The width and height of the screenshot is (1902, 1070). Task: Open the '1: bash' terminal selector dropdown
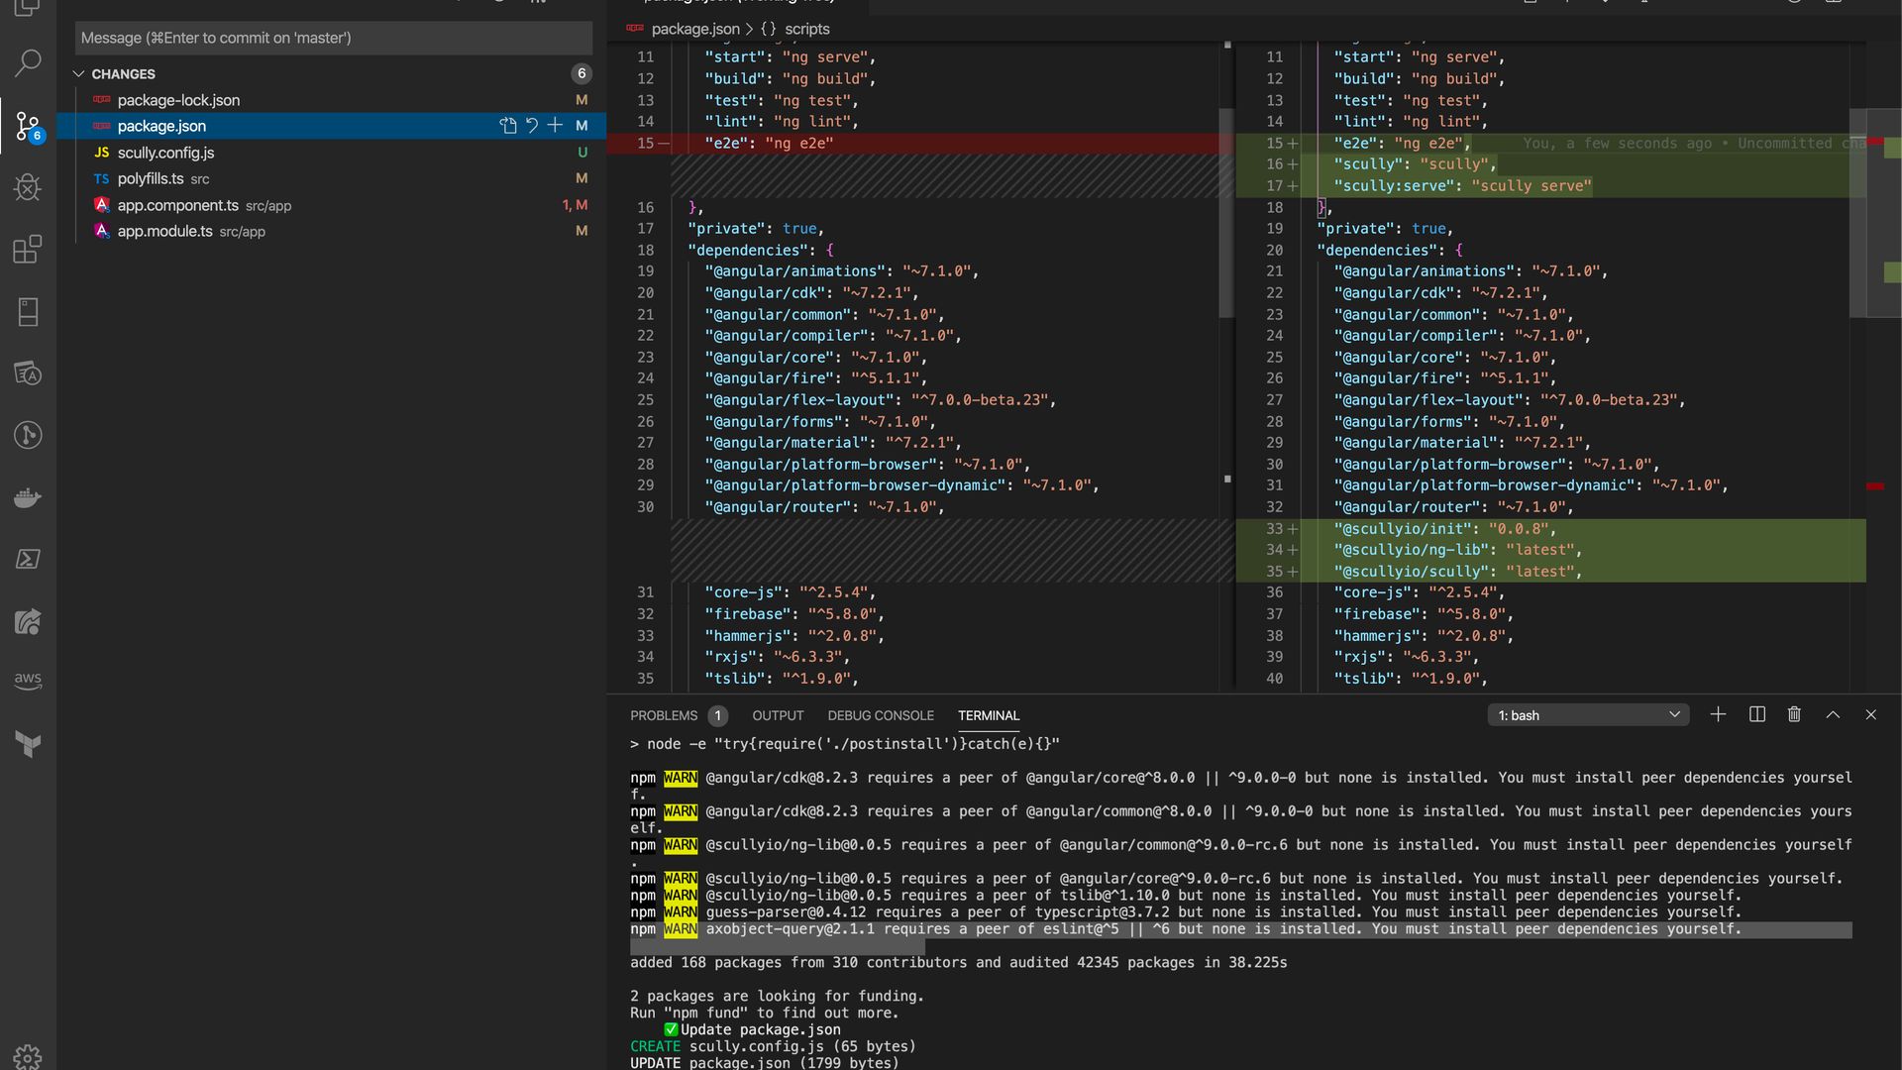[1587, 714]
